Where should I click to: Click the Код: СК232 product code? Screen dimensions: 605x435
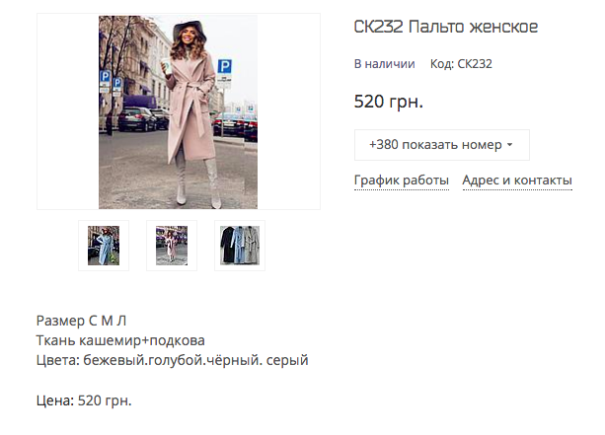tap(461, 64)
